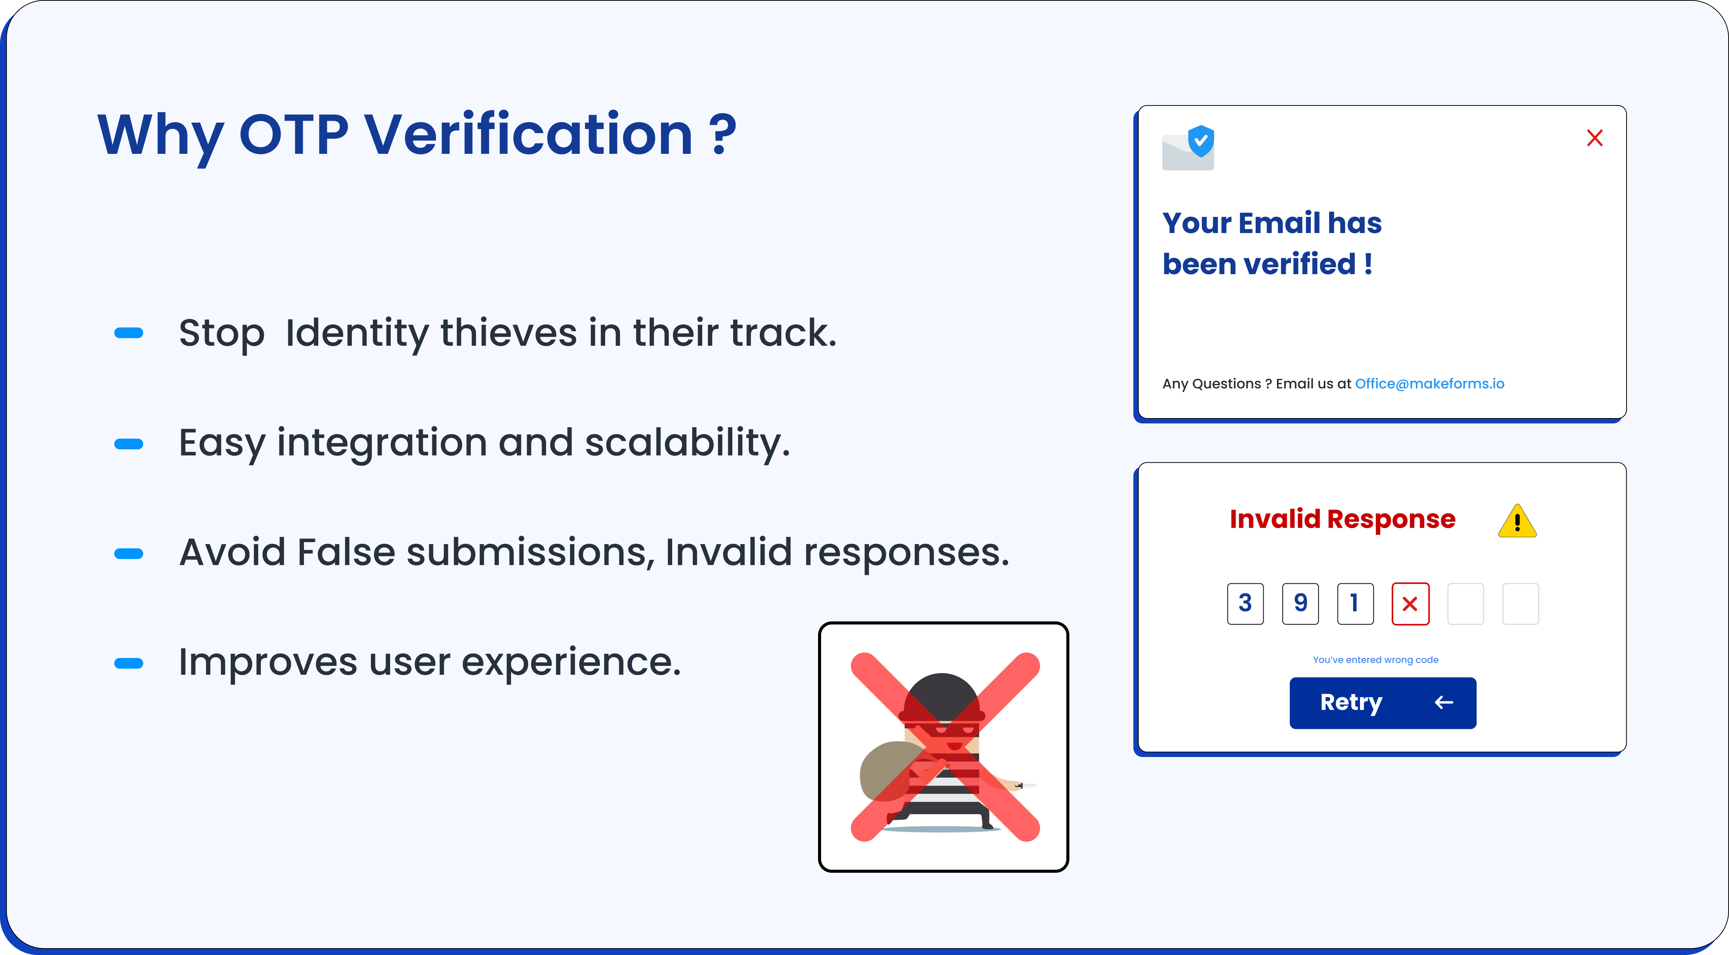Close the email verified card
The width and height of the screenshot is (1729, 955).
tap(1595, 137)
